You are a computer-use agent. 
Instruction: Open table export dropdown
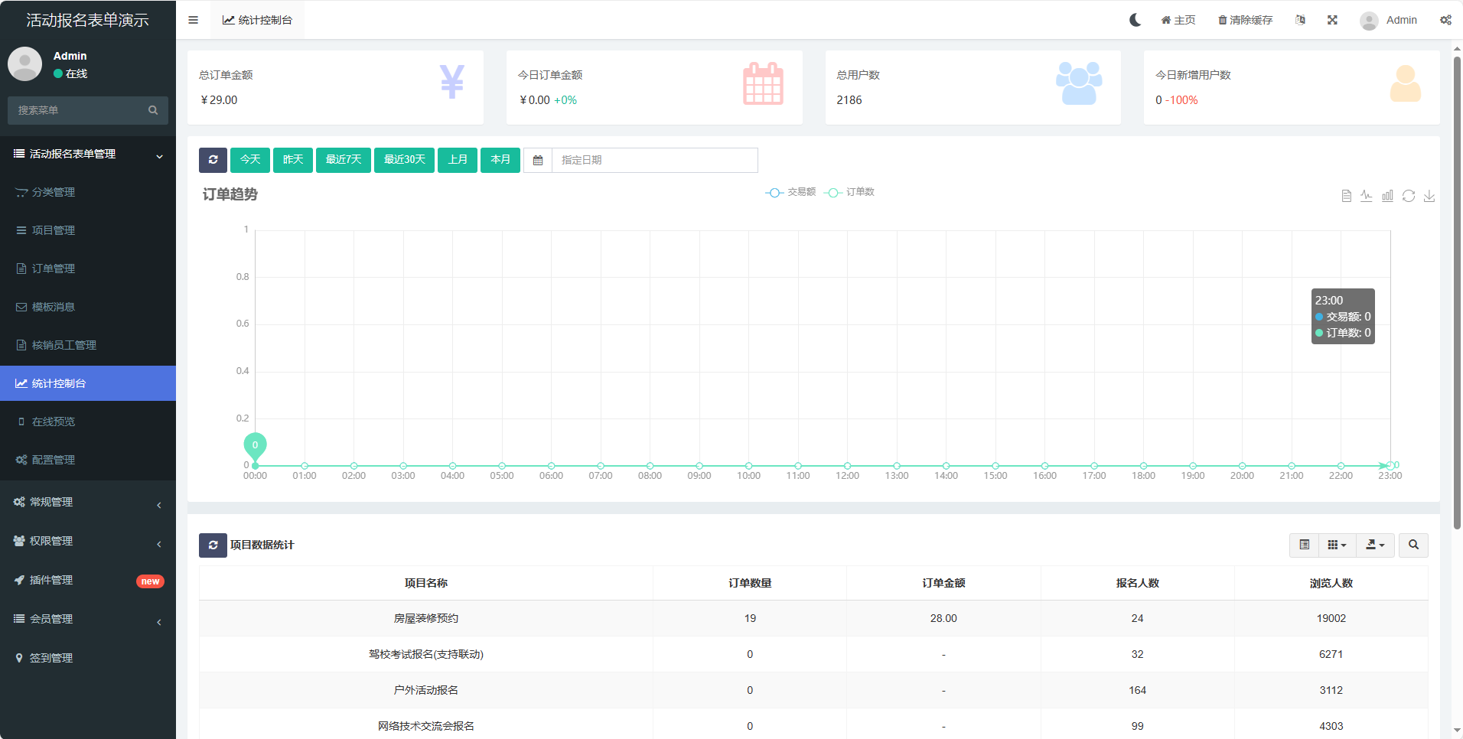(x=1375, y=545)
